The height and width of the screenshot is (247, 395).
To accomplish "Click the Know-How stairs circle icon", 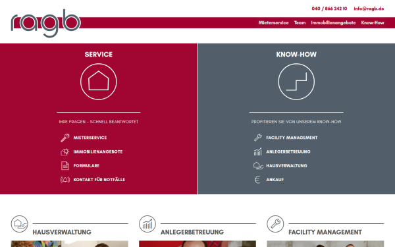I will point(296,82).
